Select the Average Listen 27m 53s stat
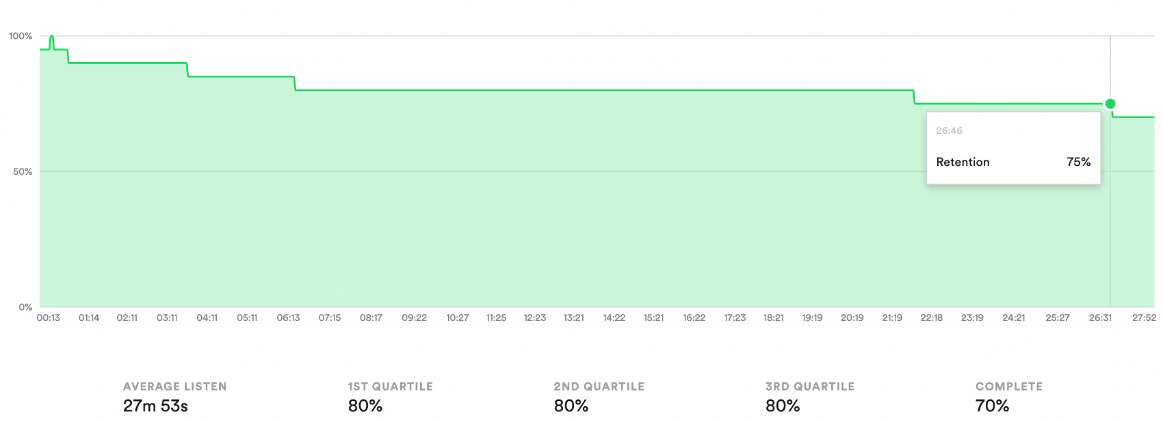The width and height of the screenshot is (1163, 422). pyautogui.click(x=174, y=397)
